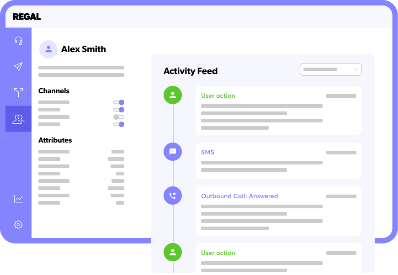Image resolution: width=398 pixels, height=275 pixels.
Task: Click the SMS activity card title
Action: [207, 152]
